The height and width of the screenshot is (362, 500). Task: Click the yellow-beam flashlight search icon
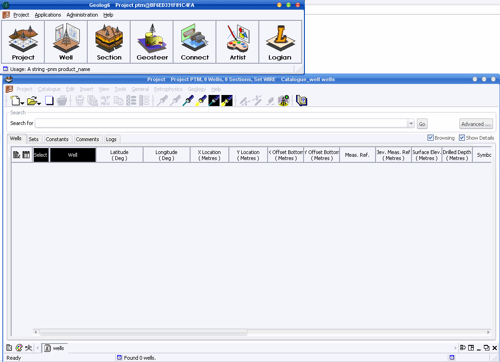[x=201, y=101]
